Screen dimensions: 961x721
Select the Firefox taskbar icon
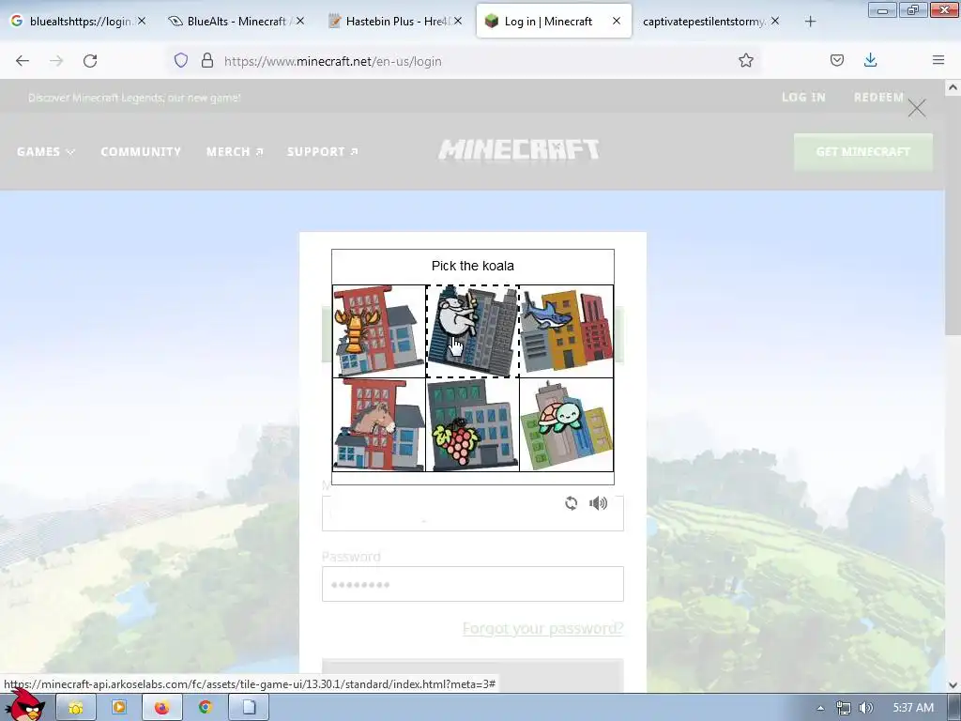pyautogui.click(x=161, y=708)
